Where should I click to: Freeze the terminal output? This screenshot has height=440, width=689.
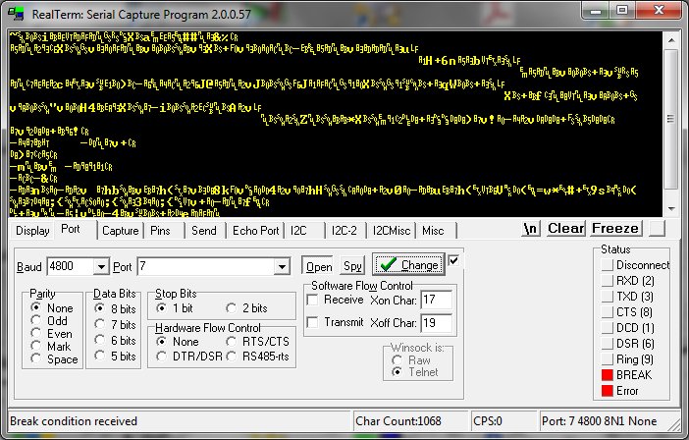615,229
